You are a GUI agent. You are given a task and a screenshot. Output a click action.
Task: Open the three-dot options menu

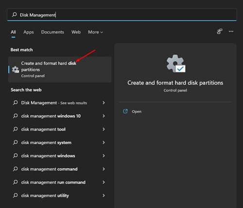point(231,32)
